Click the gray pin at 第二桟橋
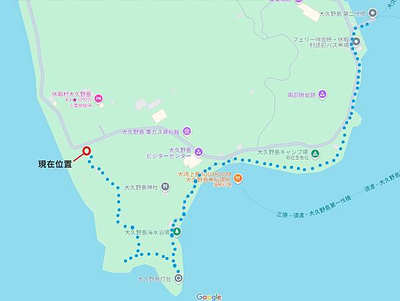 373,13
